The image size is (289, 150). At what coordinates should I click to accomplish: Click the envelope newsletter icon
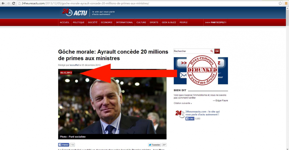(183, 75)
